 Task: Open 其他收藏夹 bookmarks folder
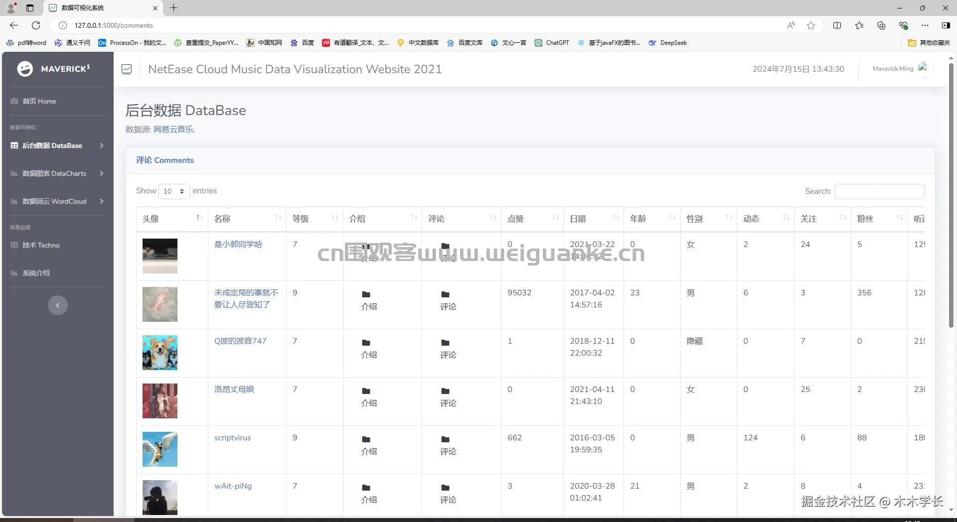coord(929,43)
